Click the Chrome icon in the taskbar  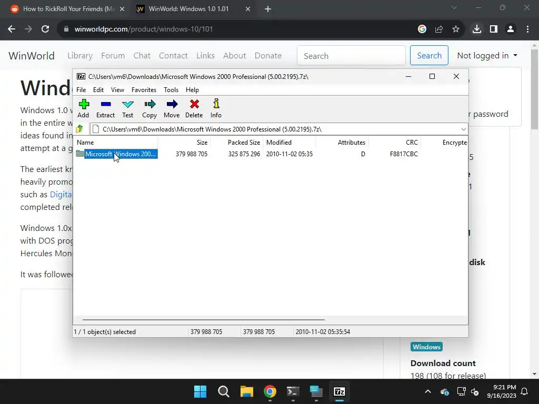270,391
